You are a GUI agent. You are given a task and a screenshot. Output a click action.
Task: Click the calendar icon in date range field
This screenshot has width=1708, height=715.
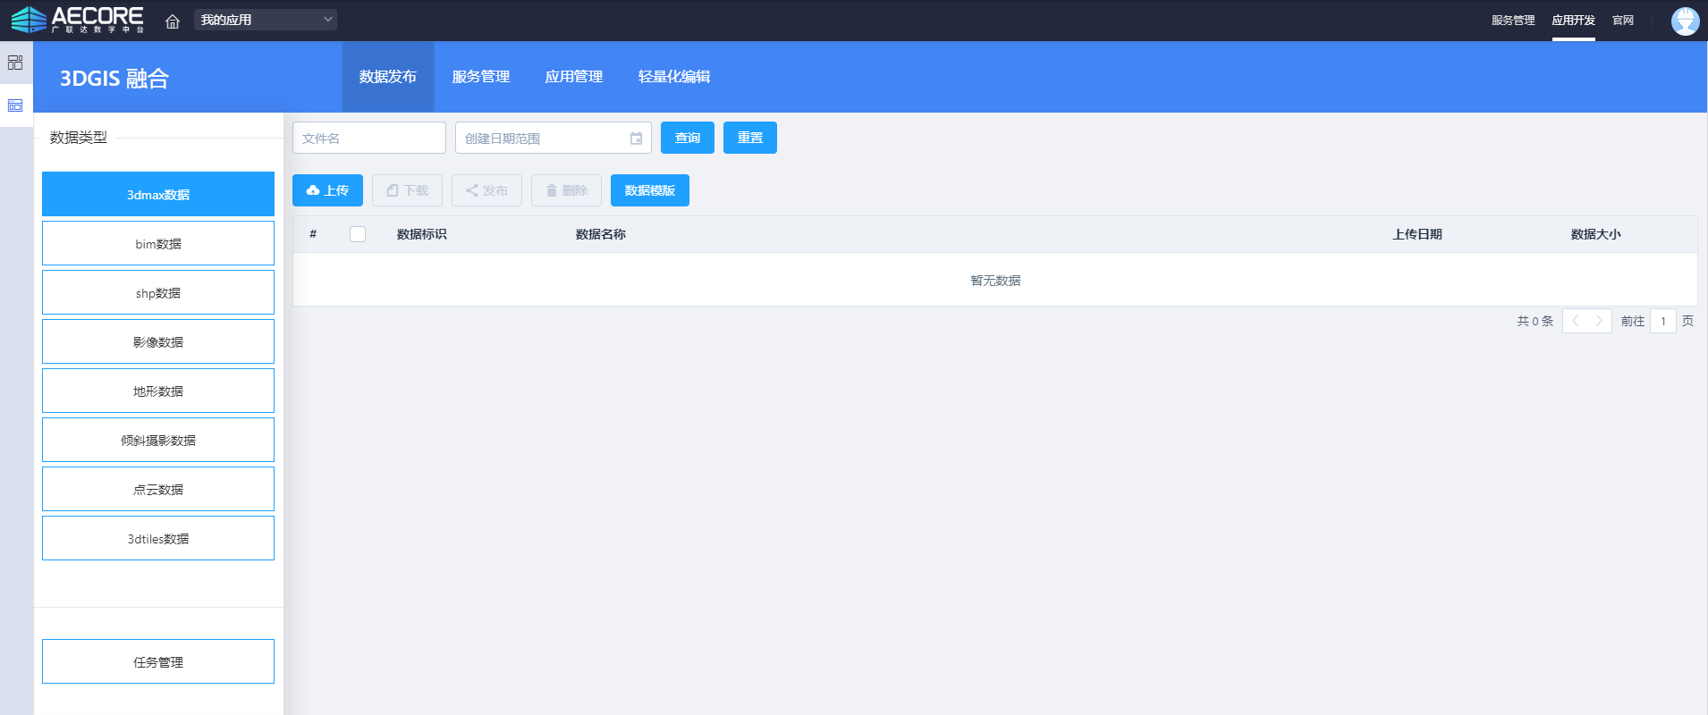636,139
